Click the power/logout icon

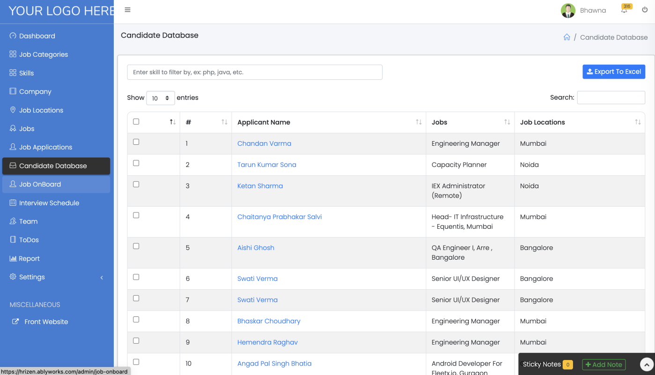click(645, 9)
